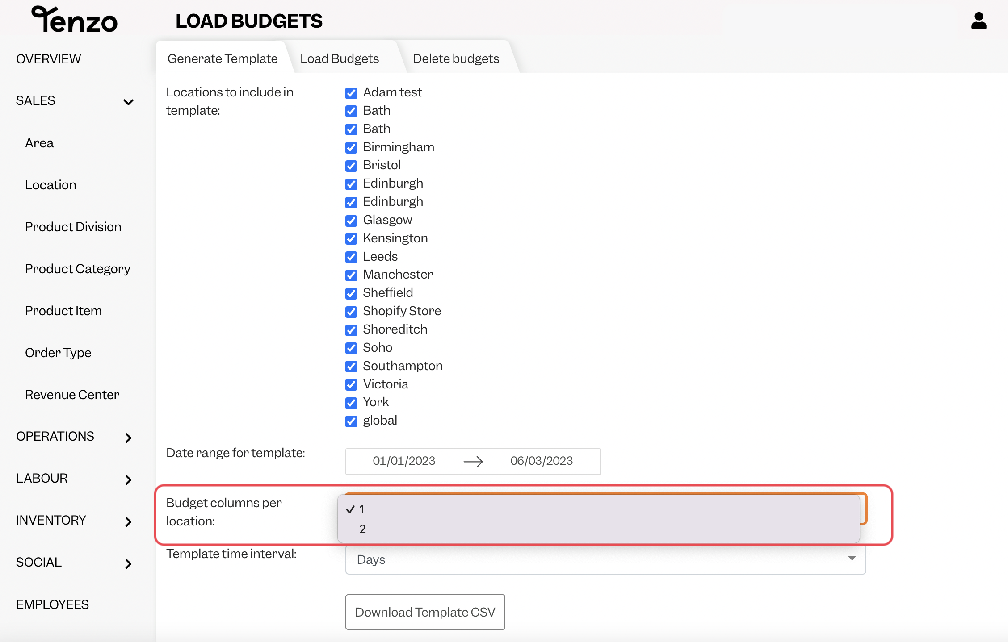
Task: Edit the start date 01/01/2023
Action: [x=404, y=461]
